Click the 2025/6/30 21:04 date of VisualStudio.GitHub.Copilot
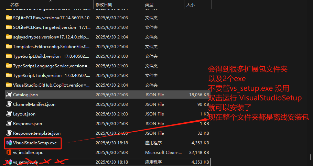This screenshot has height=166, width=313. (x=111, y=85)
